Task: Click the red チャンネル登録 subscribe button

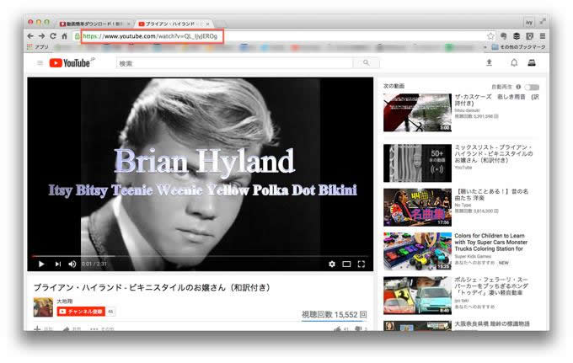Action: click(80, 311)
